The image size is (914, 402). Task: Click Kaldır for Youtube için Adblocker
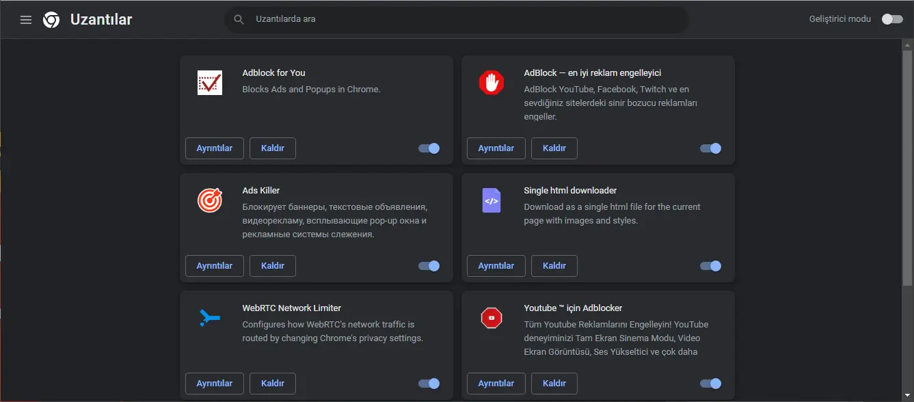click(x=554, y=384)
